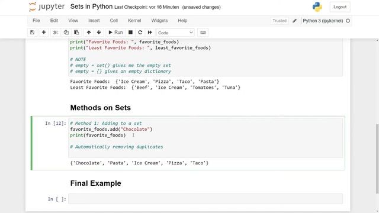This screenshot has width=379, height=213.
Task: Click the Method 1: Adding to a set comment
Action: click(106, 124)
